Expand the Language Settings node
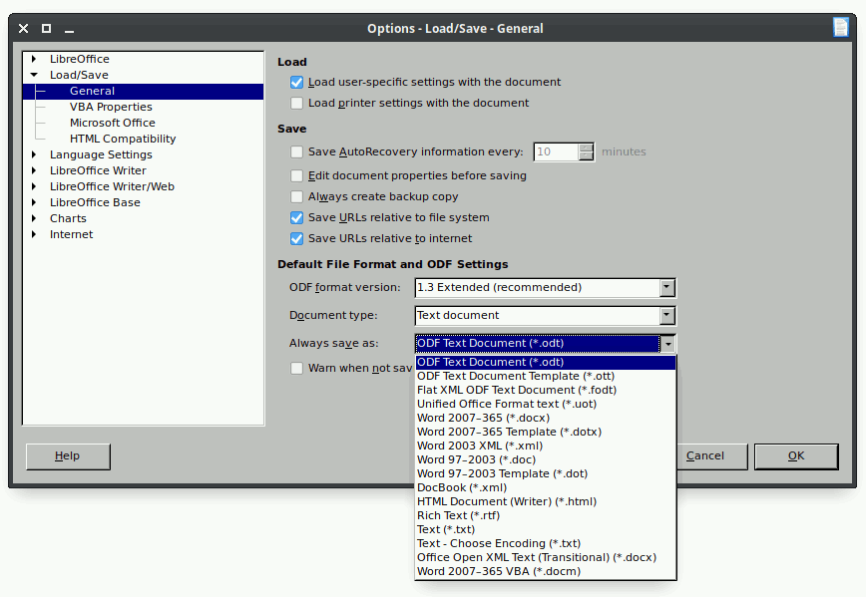The image size is (866, 597). tap(34, 154)
